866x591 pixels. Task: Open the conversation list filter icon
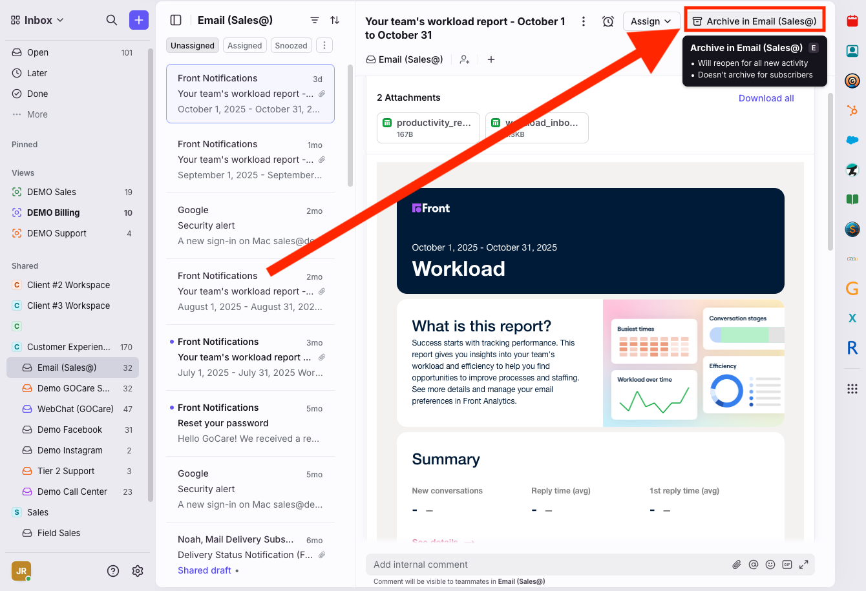(315, 20)
